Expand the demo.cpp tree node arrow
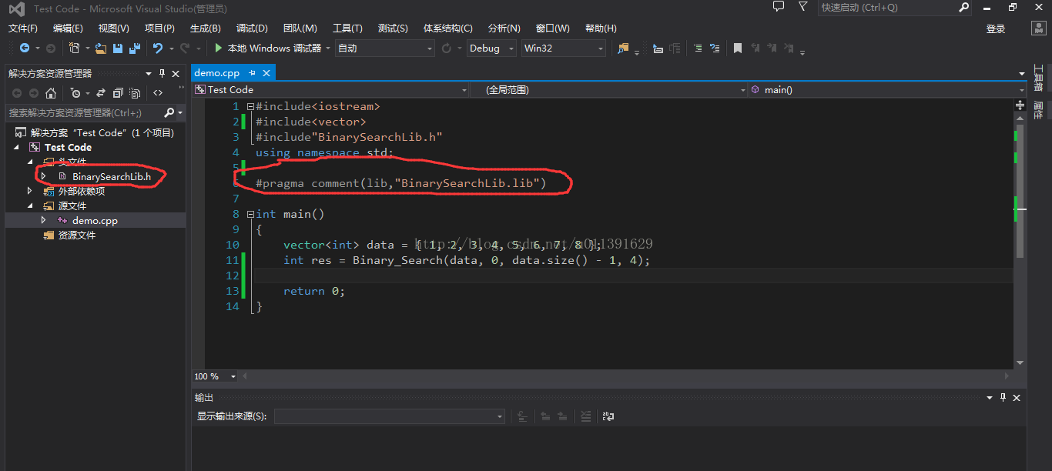 point(43,220)
